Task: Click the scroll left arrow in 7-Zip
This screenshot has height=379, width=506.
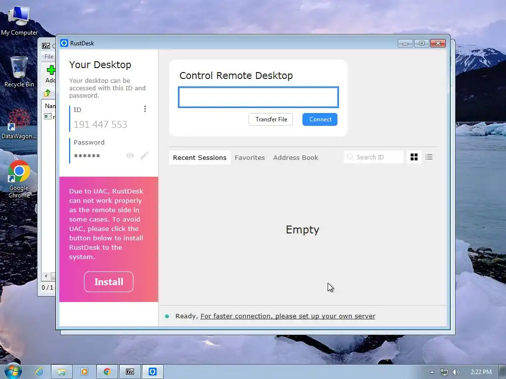Action: [x=46, y=276]
